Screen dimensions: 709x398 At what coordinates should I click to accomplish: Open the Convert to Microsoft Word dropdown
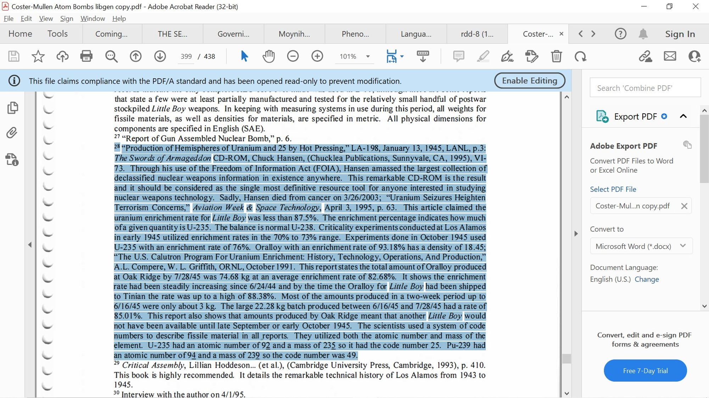click(641, 246)
